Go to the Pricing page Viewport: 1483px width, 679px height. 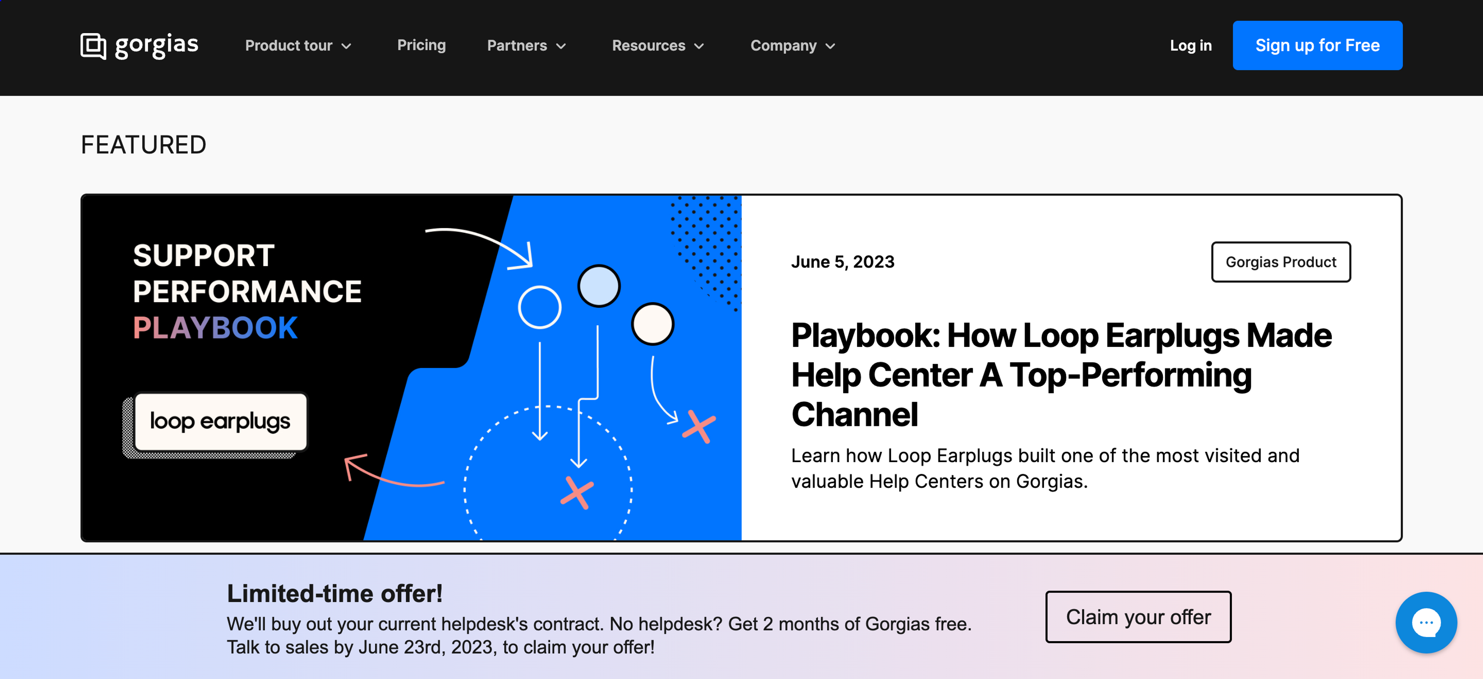(x=421, y=46)
